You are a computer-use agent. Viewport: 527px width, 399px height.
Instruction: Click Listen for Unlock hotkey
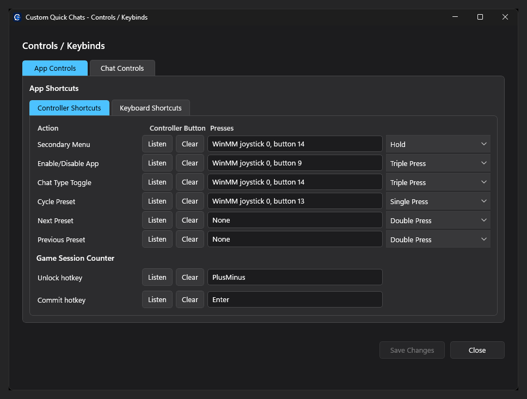click(x=157, y=277)
